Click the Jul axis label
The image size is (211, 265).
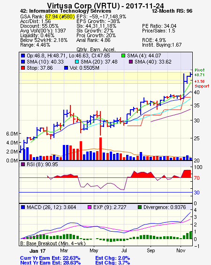pos(124,250)
